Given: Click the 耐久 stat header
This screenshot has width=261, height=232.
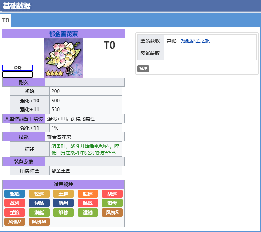Looking at the screenshot, I should pos(24,82).
